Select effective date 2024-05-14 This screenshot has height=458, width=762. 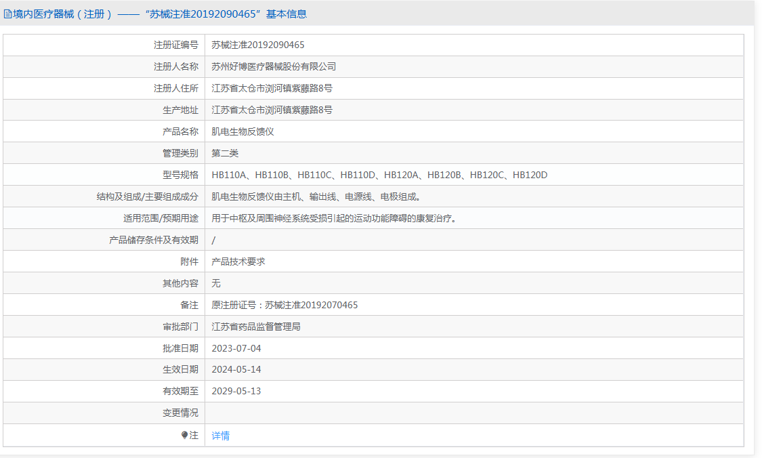coord(236,369)
